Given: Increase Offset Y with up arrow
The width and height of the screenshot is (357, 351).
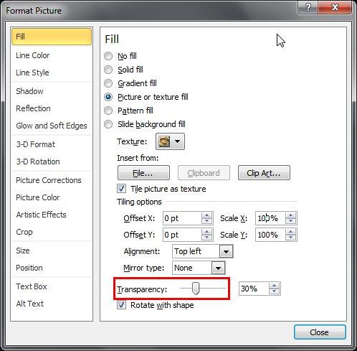Looking at the screenshot, I should point(206,232).
